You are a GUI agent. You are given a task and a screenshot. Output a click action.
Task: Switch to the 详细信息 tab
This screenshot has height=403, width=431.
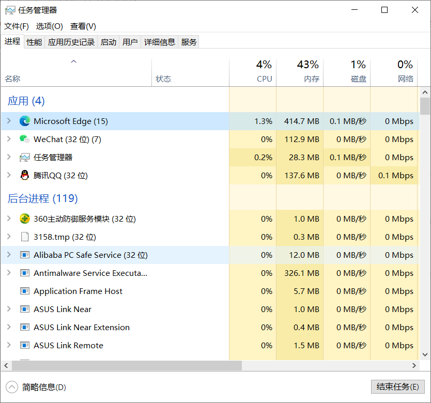160,42
